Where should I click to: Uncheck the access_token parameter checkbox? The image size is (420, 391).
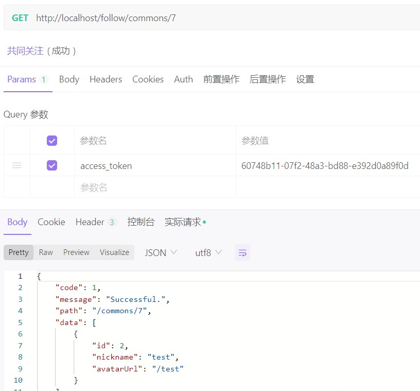point(52,165)
